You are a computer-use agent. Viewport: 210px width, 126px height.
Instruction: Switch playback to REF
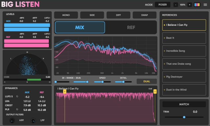point(131,27)
